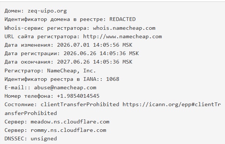Click the 'Номер телефона:' label

click(x=29, y=96)
